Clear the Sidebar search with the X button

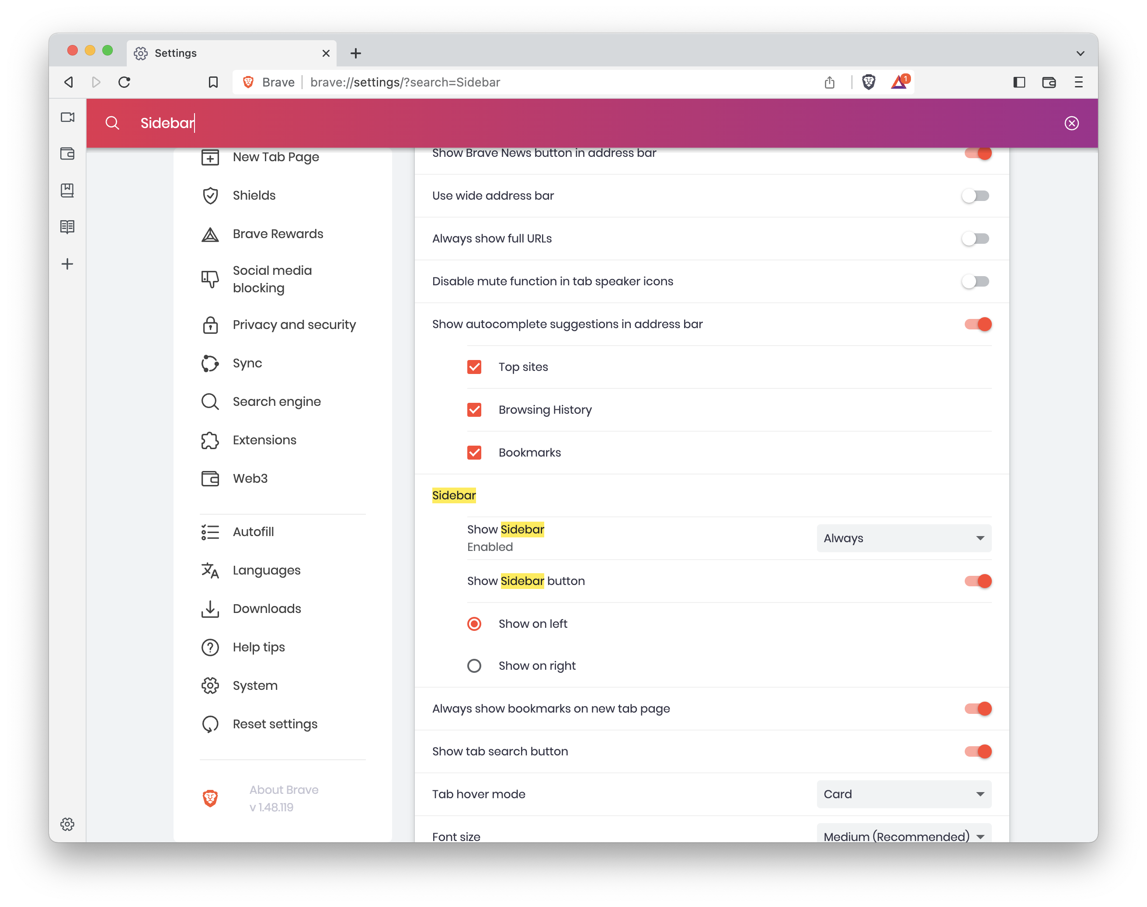[x=1072, y=123]
